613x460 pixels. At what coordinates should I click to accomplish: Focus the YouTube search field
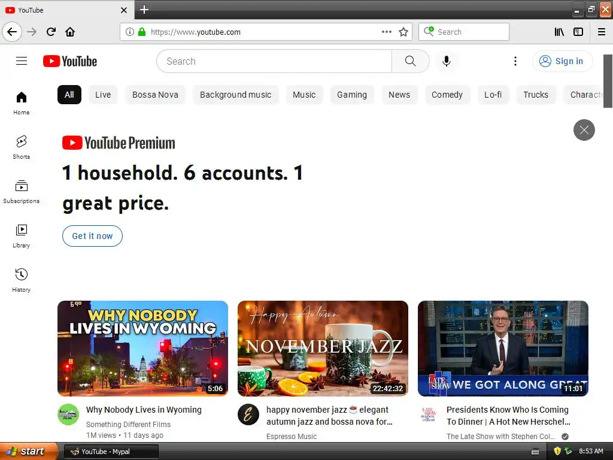tap(274, 61)
